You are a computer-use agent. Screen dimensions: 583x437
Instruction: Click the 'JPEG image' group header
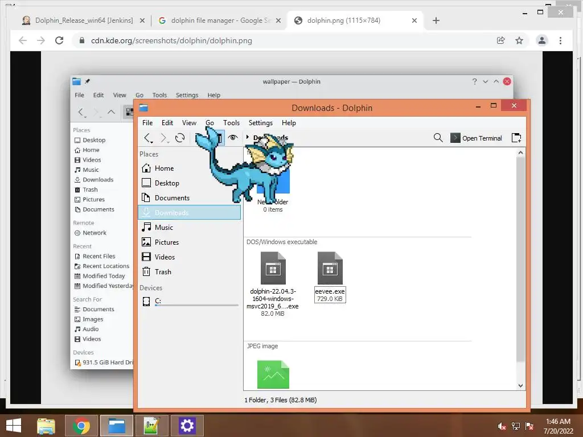[x=262, y=346]
